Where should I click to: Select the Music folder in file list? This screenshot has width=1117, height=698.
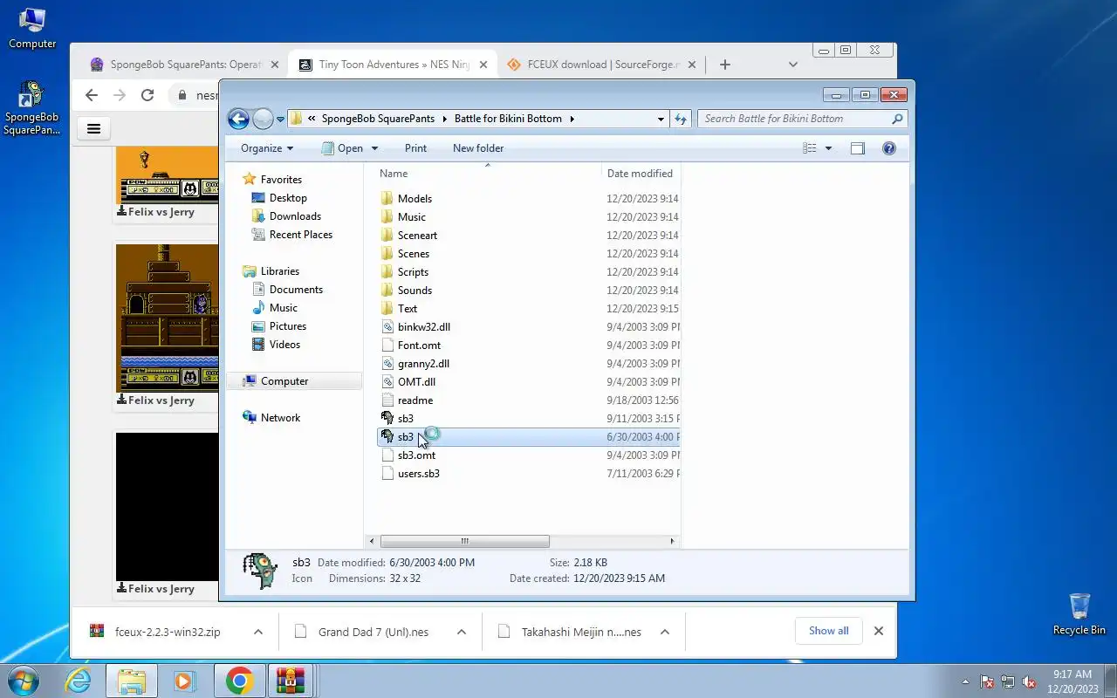coord(412,217)
